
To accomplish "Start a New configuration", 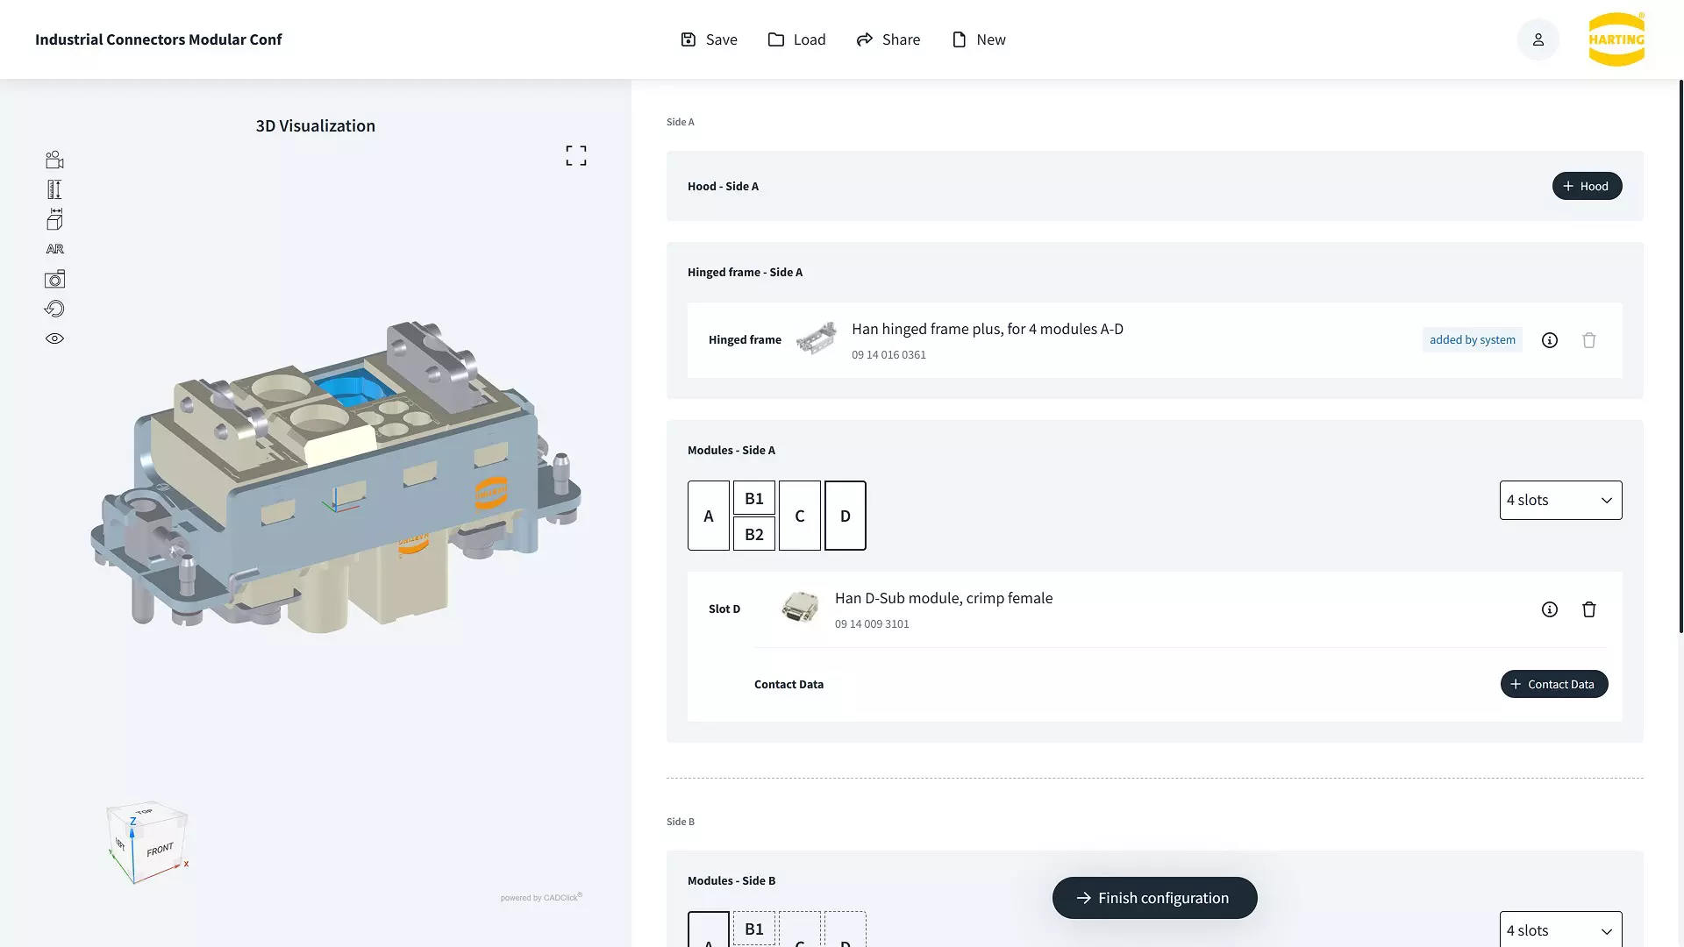I will 978,39.
